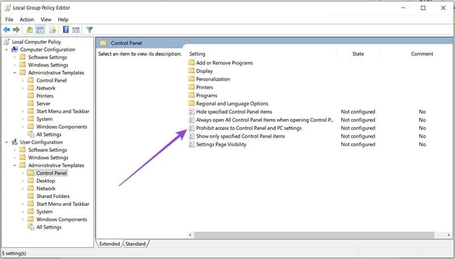
Task: Collapse User Configuration's Administrative Templates node
Action: [14, 165]
